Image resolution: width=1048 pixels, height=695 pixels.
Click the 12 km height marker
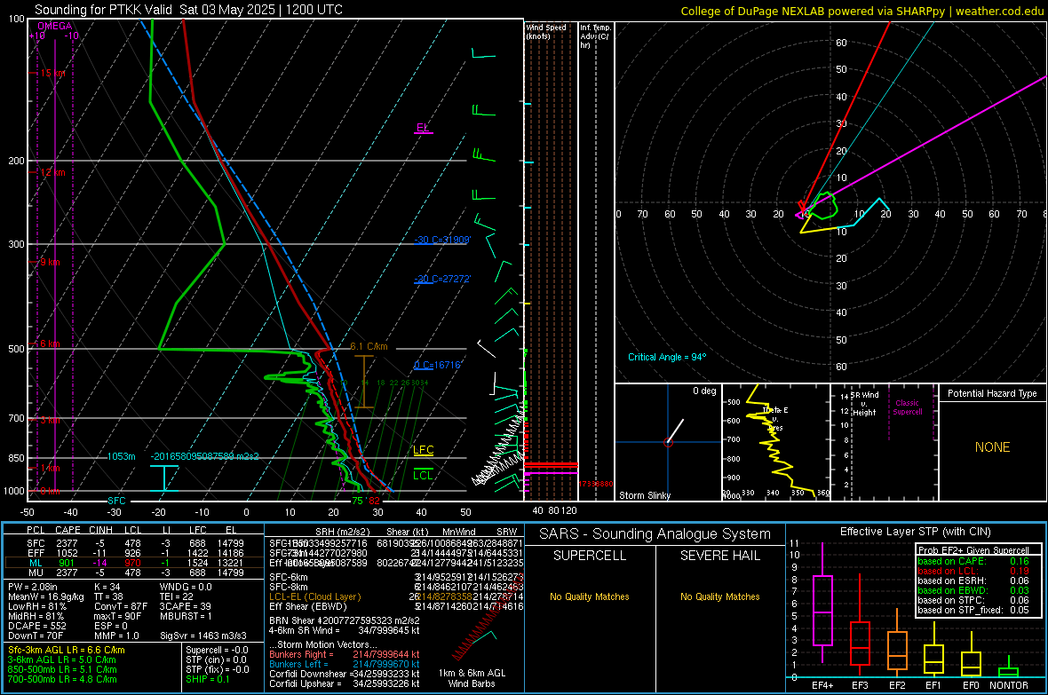click(52, 172)
